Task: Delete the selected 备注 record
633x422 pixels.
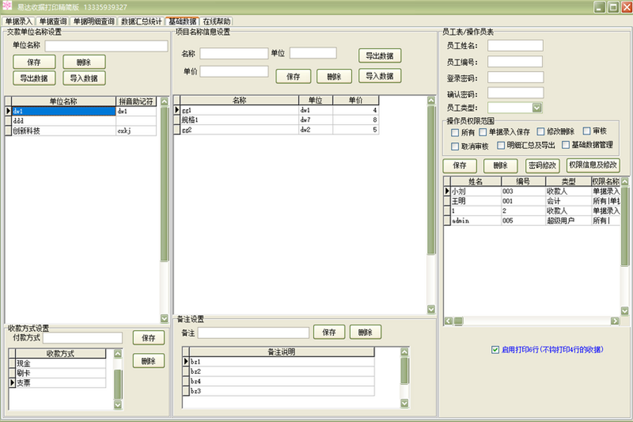Action: pyautogui.click(x=365, y=332)
